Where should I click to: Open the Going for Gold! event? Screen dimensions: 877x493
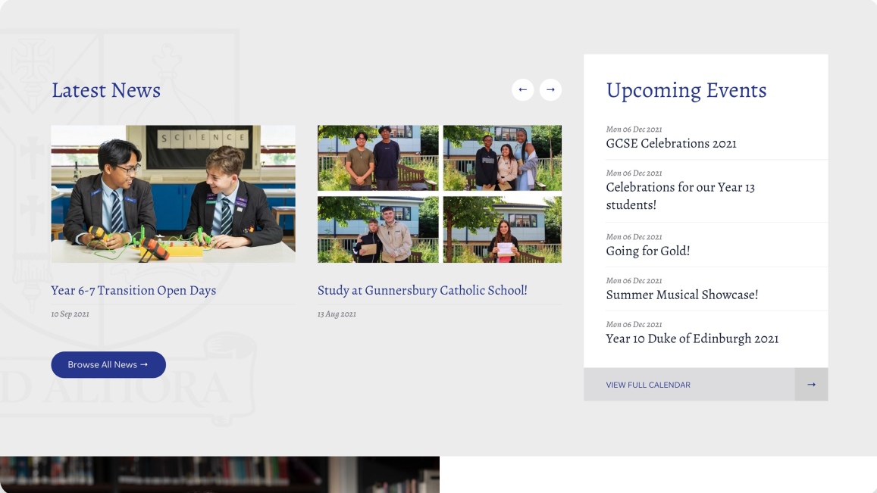coord(647,251)
